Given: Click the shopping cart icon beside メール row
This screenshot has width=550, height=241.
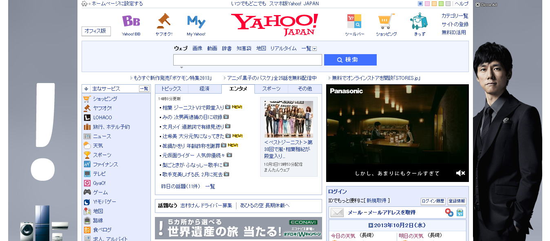Looking at the screenshot, I should point(460,213).
